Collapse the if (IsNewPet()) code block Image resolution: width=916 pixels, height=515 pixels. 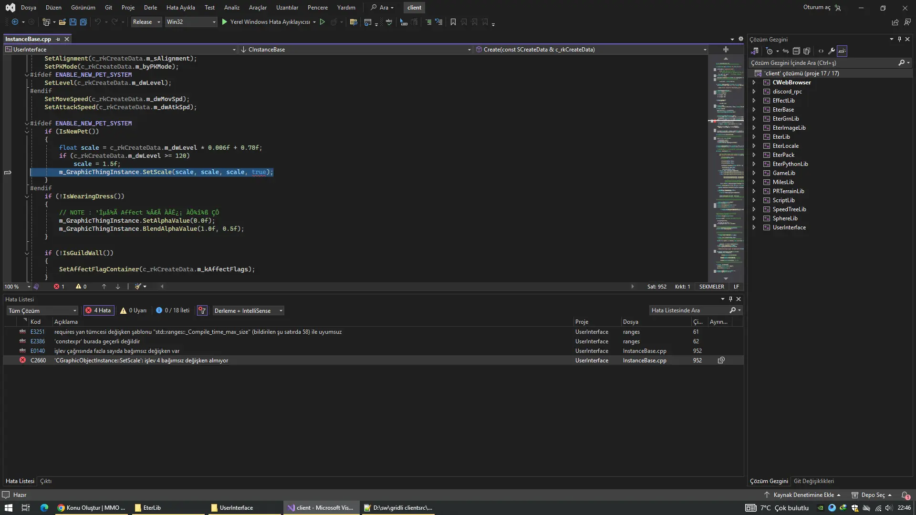tap(27, 132)
